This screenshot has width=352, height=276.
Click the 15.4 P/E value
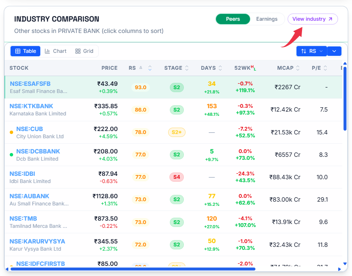pyautogui.click(x=322, y=132)
